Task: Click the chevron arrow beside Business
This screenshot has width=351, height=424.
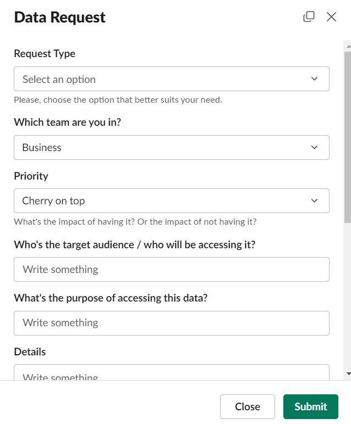Action: coord(314,147)
